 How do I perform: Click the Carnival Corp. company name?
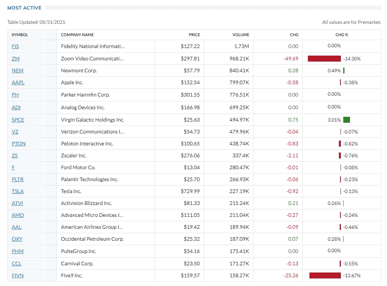coord(77,264)
